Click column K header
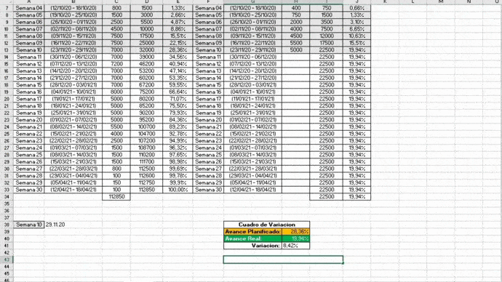This screenshot has width=502, height=282. [x=385, y=2]
